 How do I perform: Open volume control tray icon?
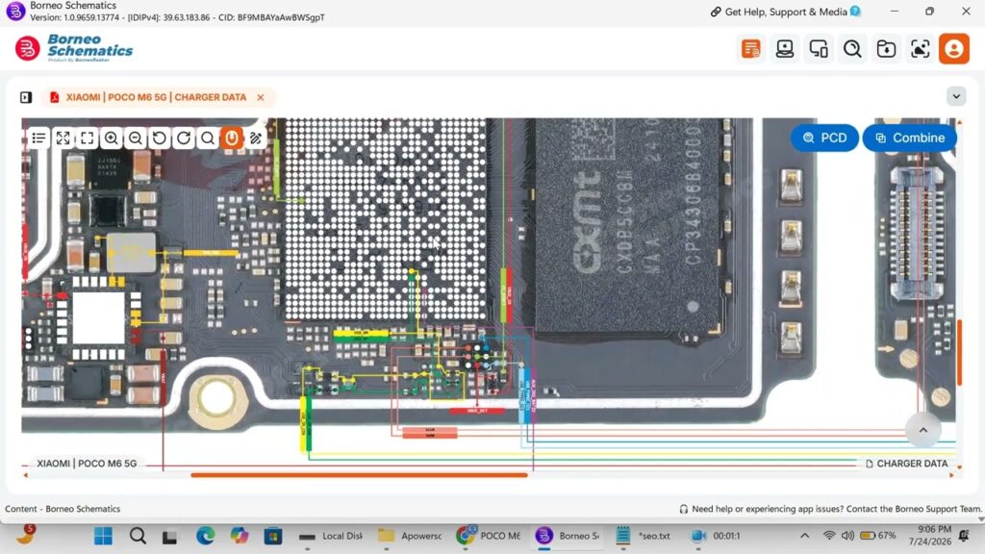[x=847, y=536]
